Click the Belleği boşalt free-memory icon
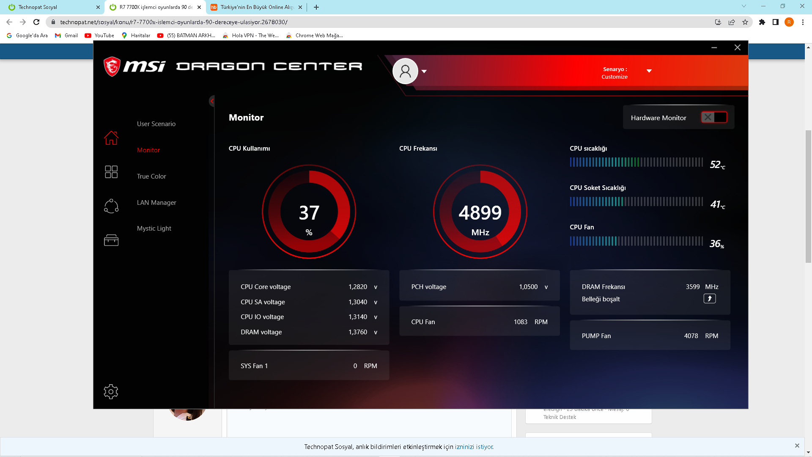Image resolution: width=812 pixels, height=457 pixels. tap(709, 299)
